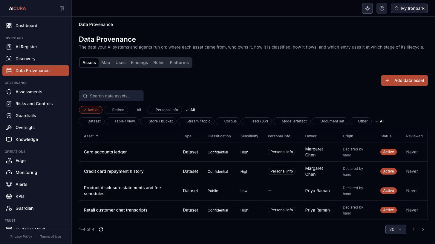Viewport: 435px width, 244px height.
Task: Open help question mark icon
Action: (x=382, y=8)
